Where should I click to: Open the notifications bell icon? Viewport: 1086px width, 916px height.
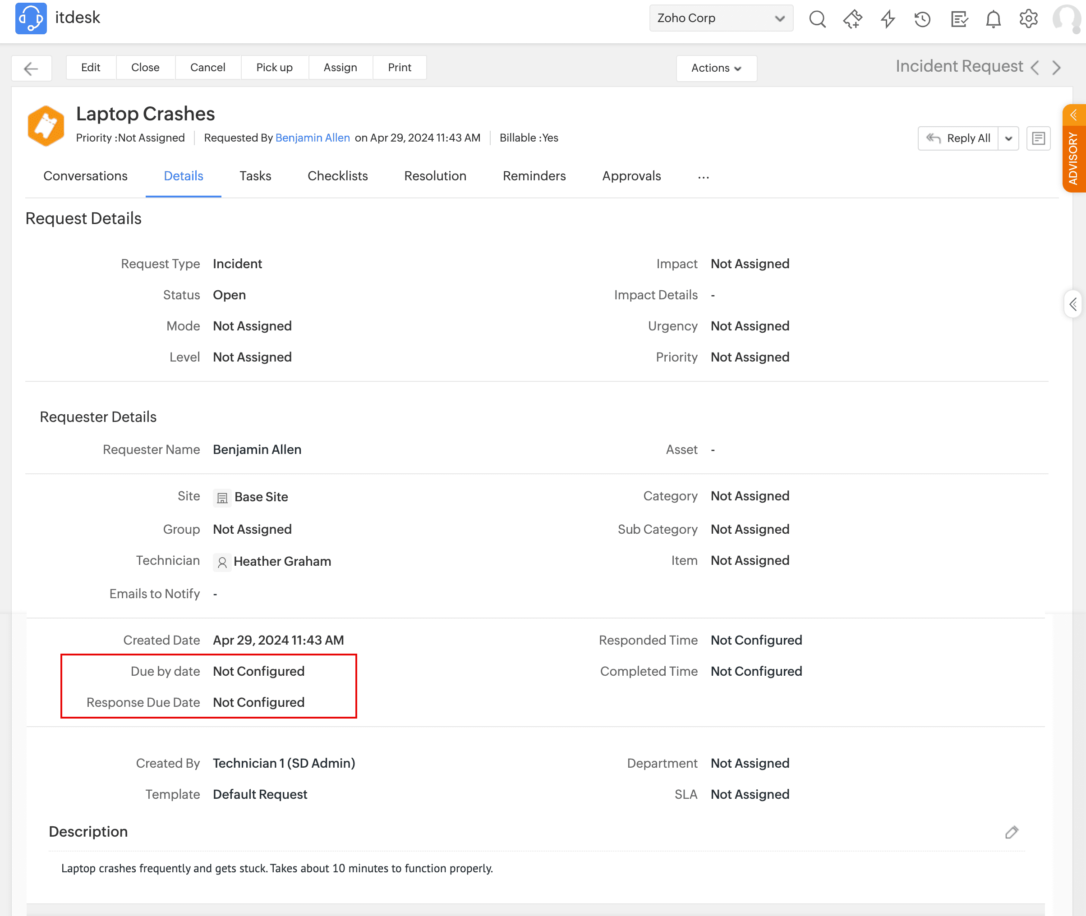[993, 19]
